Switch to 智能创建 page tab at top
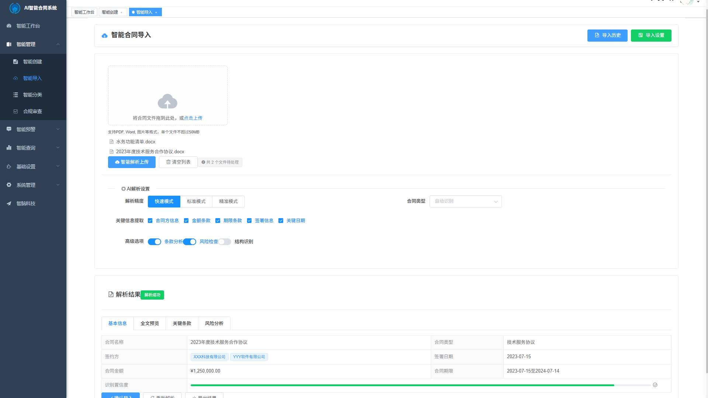 point(110,12)
